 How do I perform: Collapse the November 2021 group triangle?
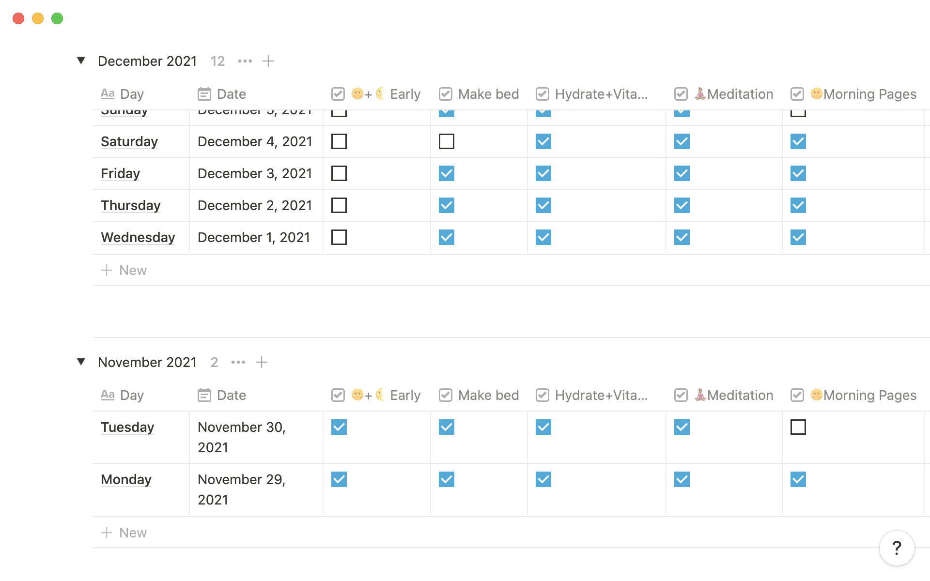point(81,362)
